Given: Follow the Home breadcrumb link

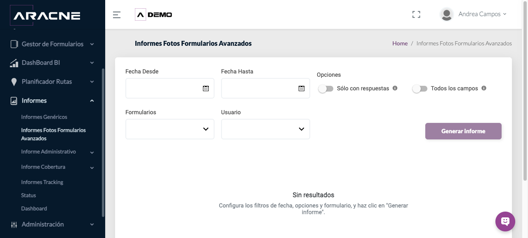Looking at the screenshot, I should [x=400, y=43].
